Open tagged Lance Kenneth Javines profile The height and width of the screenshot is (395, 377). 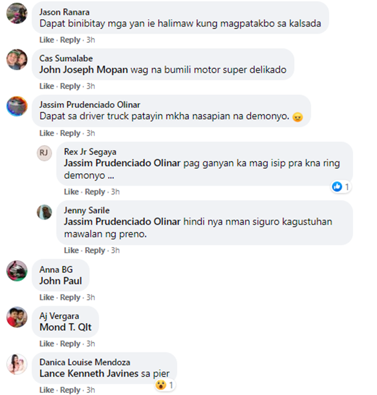coord(89,373)
